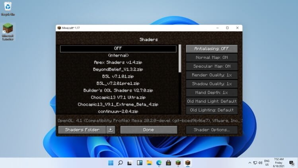The height and width of the screenshot is (168, 298).
Task: Select the OFF shader entry
Action: tap(118, 49)
